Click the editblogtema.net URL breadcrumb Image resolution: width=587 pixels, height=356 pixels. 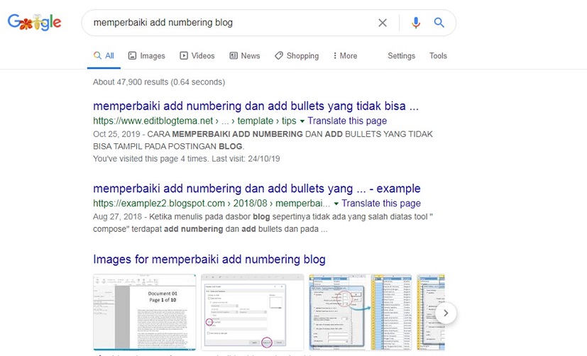click(194, 121)
